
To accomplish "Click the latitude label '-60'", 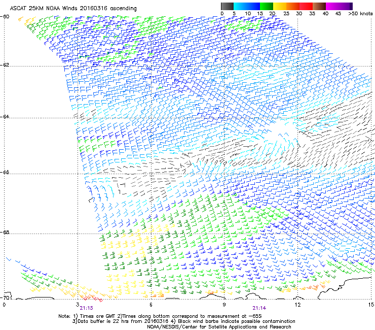I will coord(5,17).
